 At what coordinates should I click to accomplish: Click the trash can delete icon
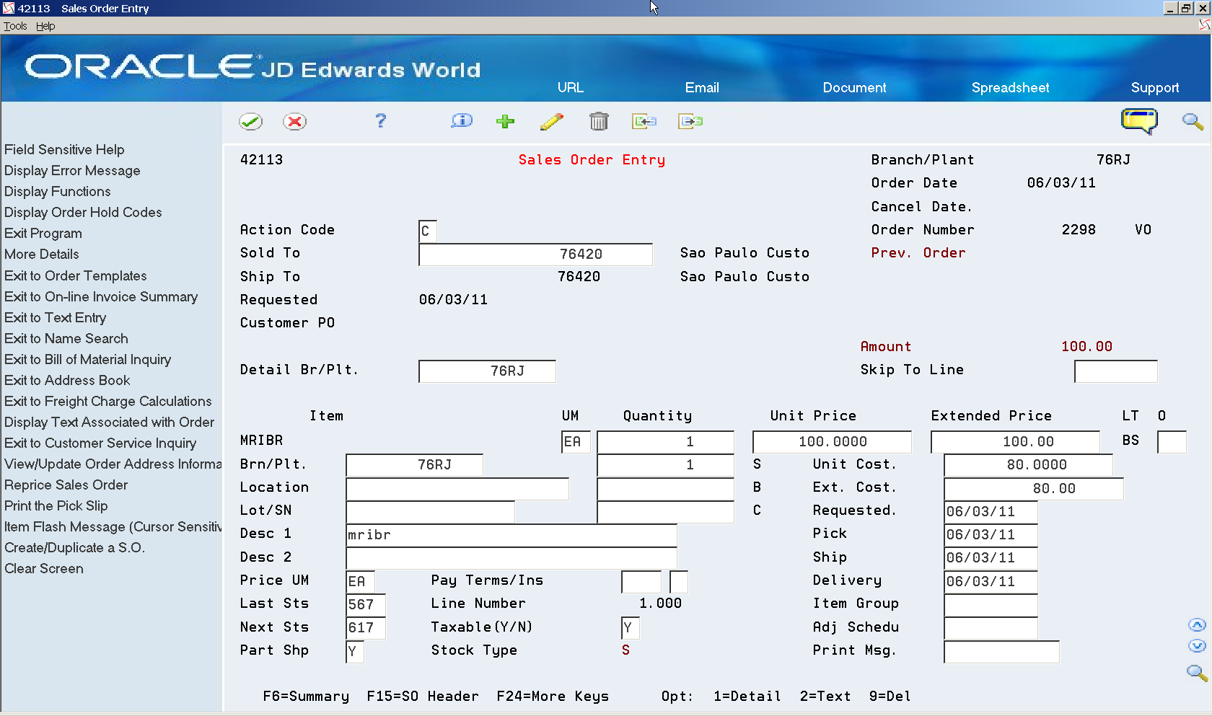[x=599, y=121]
